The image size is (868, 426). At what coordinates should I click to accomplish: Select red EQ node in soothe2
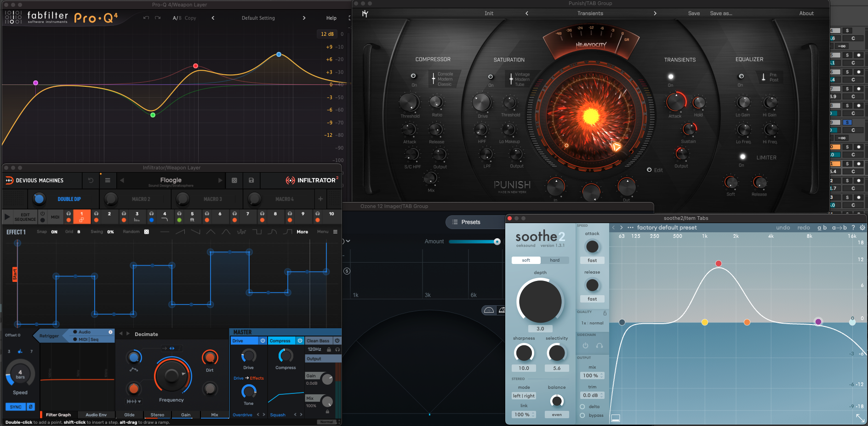point(719,263)
